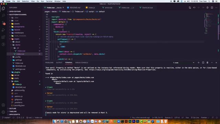Close the terminal panel
The height and width of the screenshot is (124, 220).
click(x=216, y=63)
